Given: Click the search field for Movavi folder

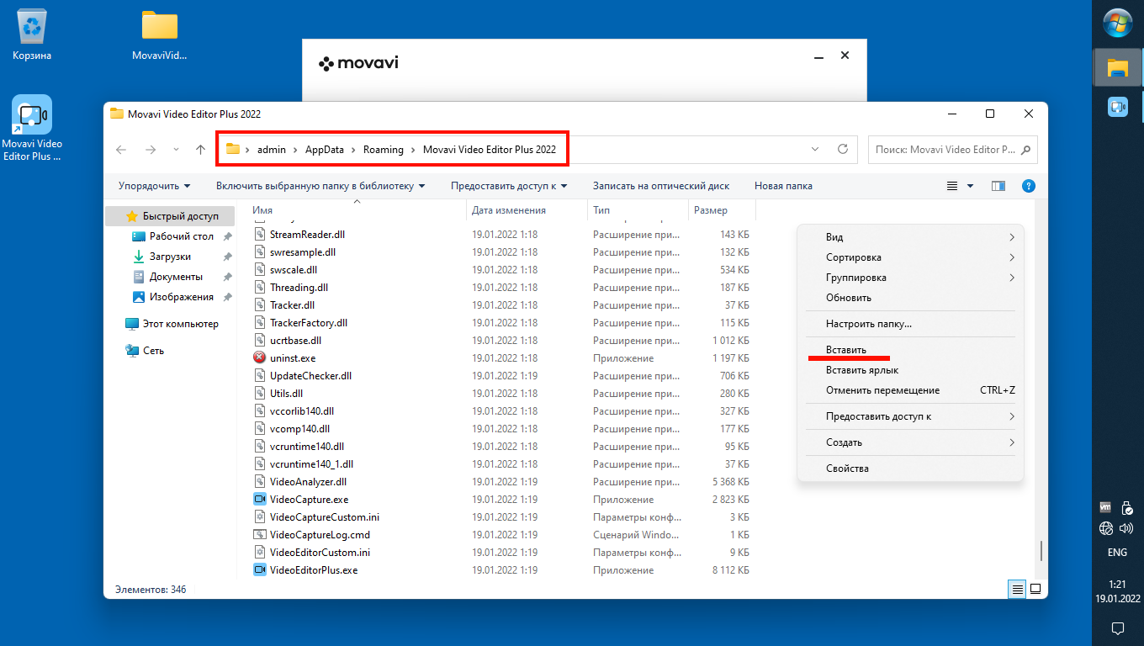Looking at the screenshot, I should (x=944, y=150).
